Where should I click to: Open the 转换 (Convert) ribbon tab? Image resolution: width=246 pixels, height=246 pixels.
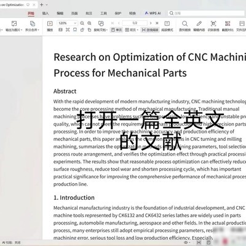pyautogui.click(x=132, y=14)
